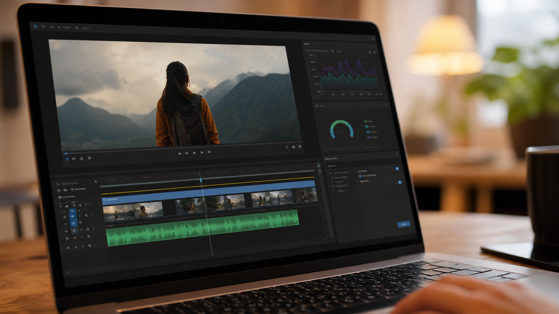Start playback with the play button
The width and height of the screenshot is (559, 314).
click(194, 153)
